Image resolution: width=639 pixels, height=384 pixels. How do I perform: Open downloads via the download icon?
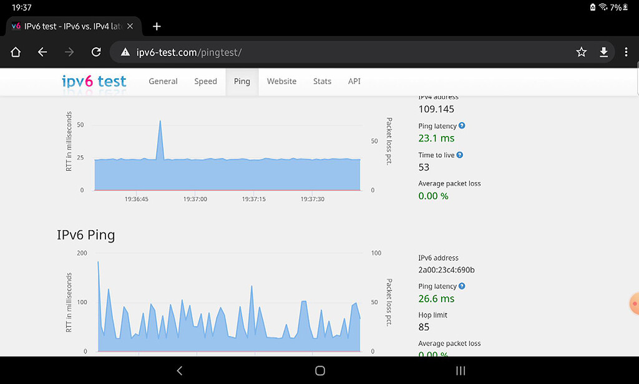[603, 52]
